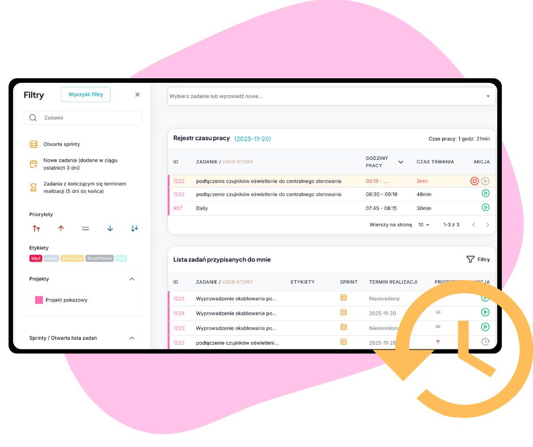Start the timer for the Daily task
This screenshot has height=447, width=533.
coord(485,208)
